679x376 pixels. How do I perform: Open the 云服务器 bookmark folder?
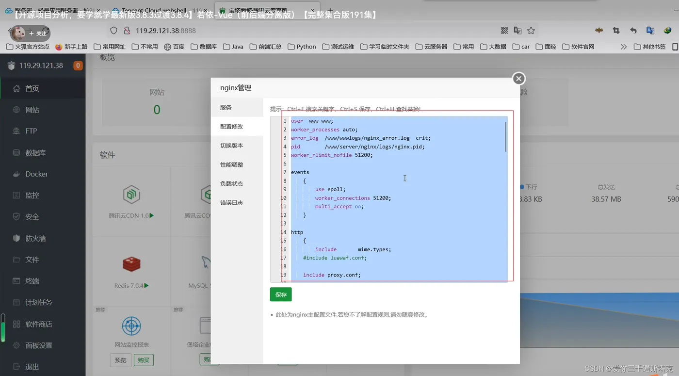pyautogui.click(x=431, y=47)
